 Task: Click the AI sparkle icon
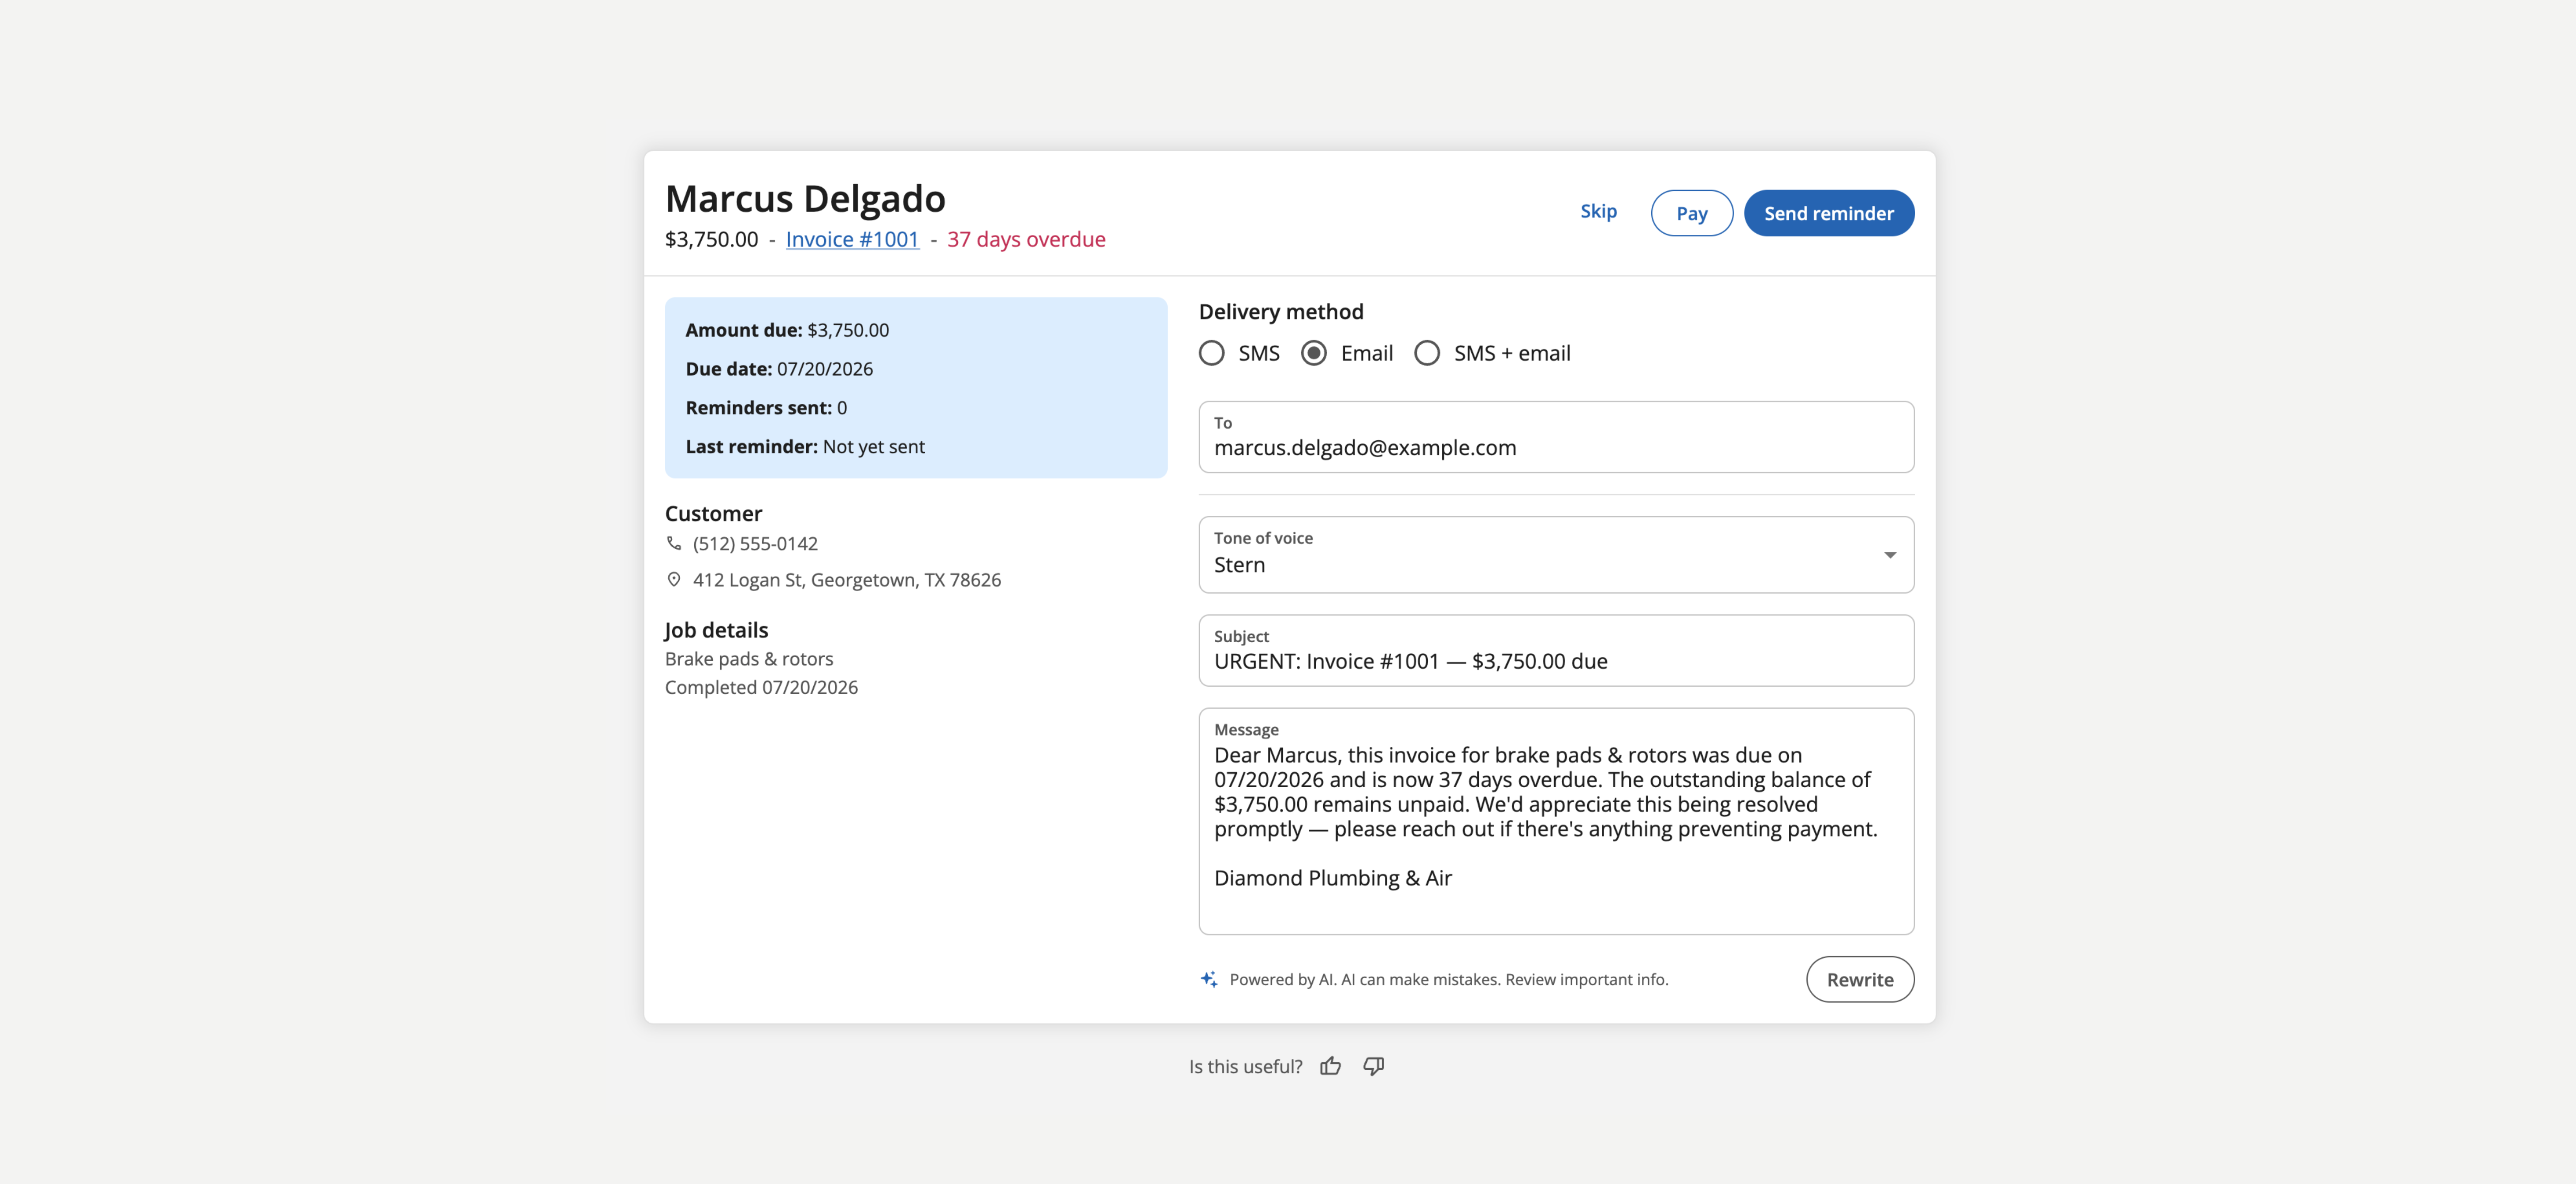click(x=1209, y=979)
